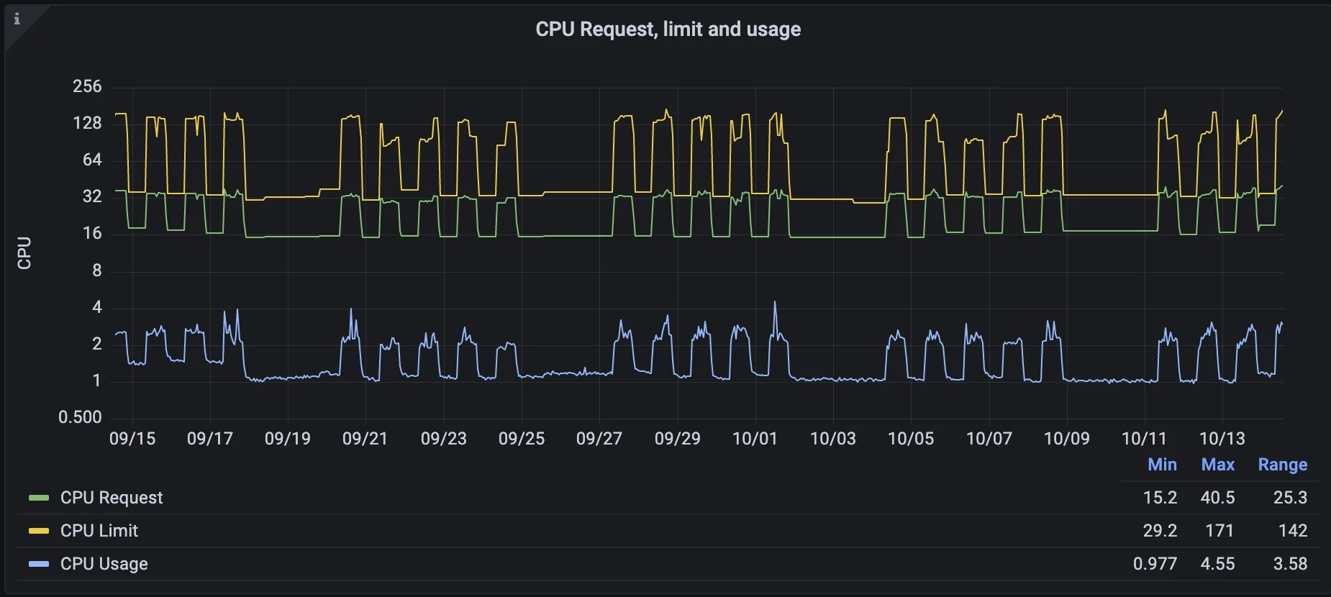Click the CPU Request Min value 15.2
This screenshot has width=1331, height=597.
[1160, 498]
